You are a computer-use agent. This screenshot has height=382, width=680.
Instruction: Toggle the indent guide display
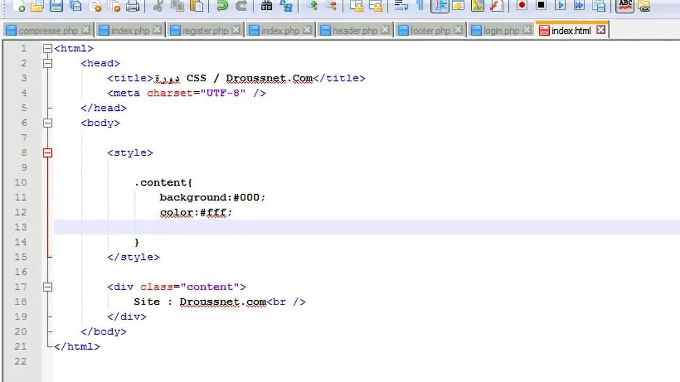pyautogui.click(x=439, y=6)
